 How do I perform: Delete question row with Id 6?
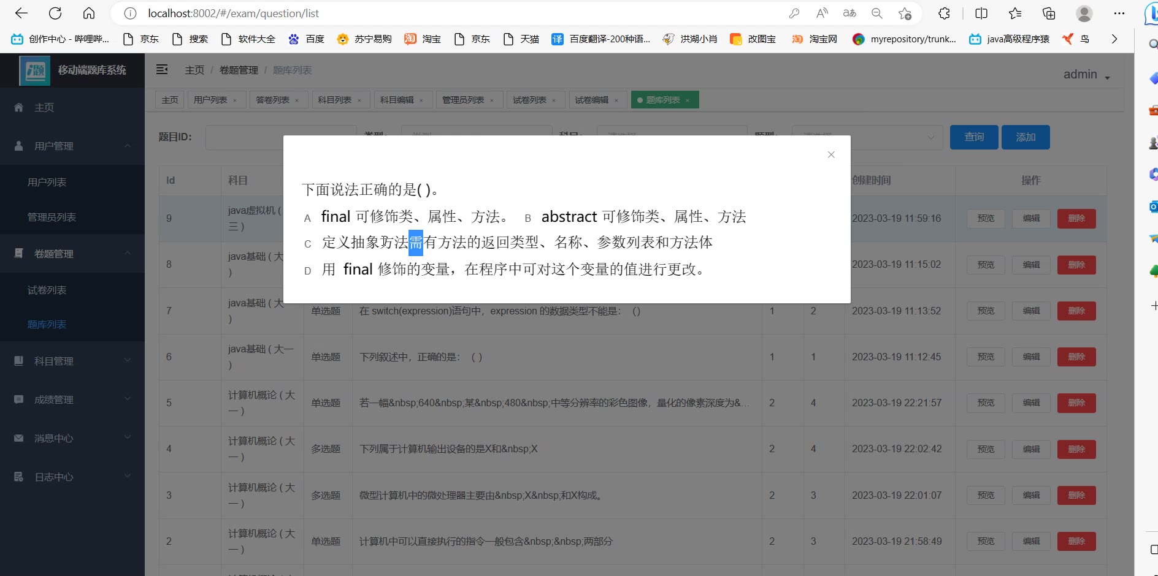coord(1076,357)
